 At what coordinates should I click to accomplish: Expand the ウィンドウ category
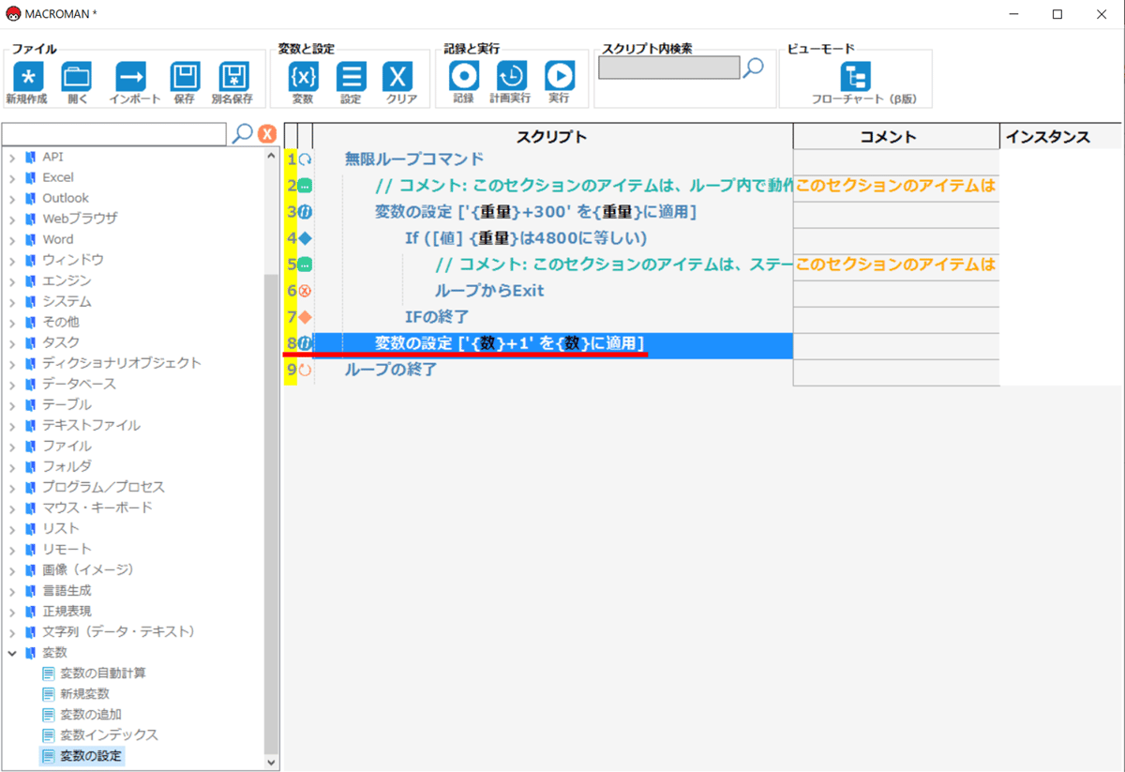[12, 260]
